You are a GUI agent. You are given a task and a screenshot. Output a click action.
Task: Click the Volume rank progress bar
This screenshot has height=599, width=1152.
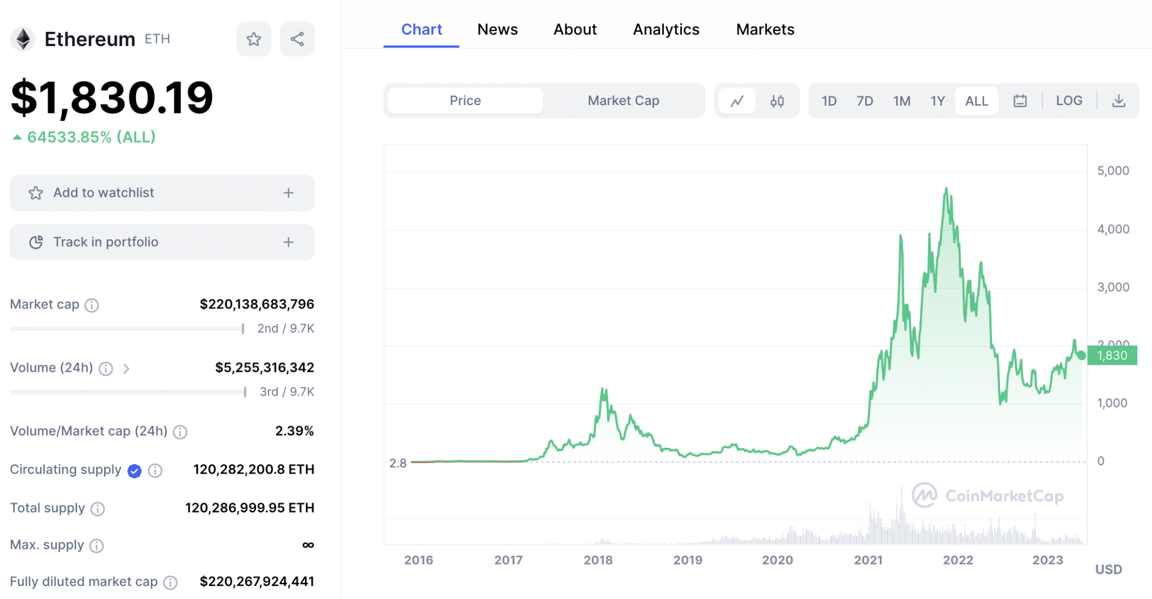click(128, 392)
